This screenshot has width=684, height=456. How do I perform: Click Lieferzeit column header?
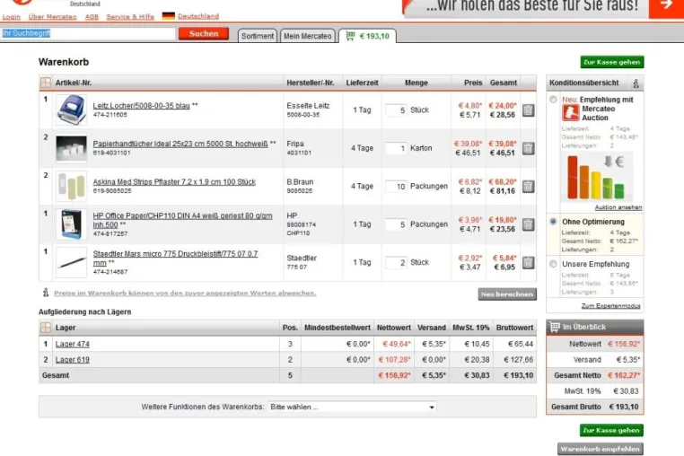(362, 83)
